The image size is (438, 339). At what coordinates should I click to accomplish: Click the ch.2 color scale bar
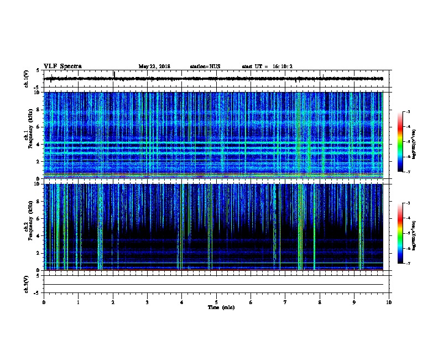point(400,233)
